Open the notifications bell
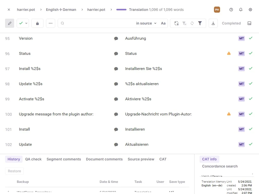The height and width of the screenshot is (194, 259). tap(241, 10)
